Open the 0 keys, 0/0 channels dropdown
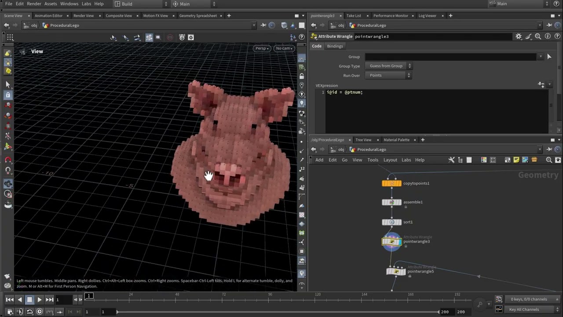The width and height of the screenshot is (563, 317). (x=532, y=299)
